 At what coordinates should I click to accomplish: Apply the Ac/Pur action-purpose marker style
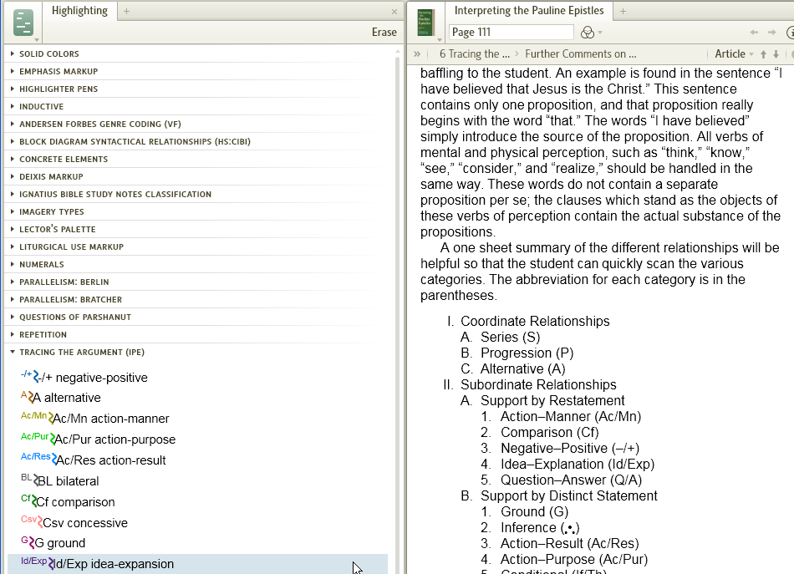coord(98,439)
